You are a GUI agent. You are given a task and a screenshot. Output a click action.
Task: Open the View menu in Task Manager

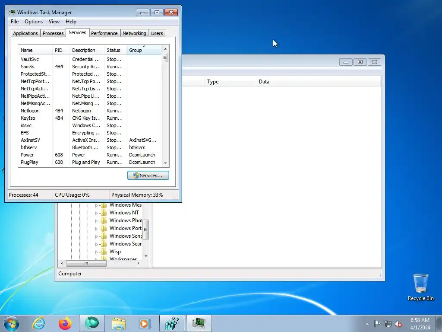[x=54, y=22]
